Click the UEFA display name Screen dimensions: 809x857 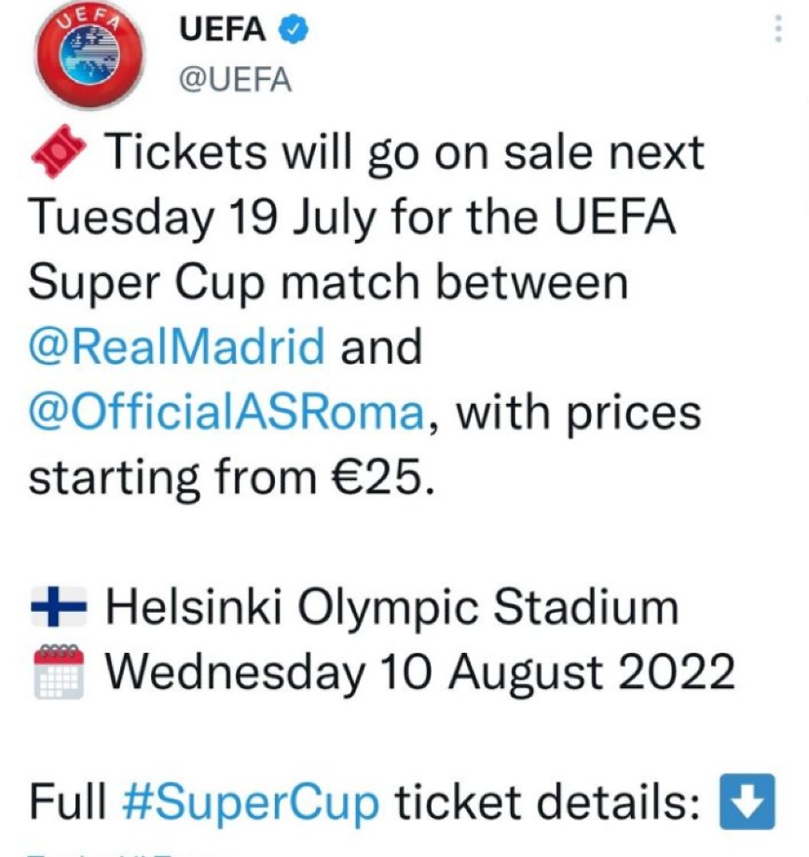point(222,26)
